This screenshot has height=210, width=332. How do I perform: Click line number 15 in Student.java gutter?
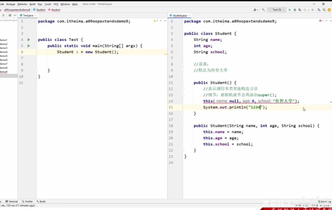pyautogui.click(x=171, y=107)
